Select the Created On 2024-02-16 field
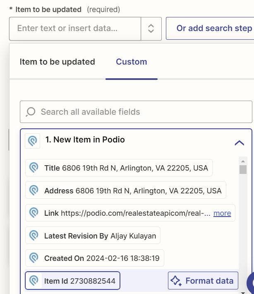 point(95,258)
